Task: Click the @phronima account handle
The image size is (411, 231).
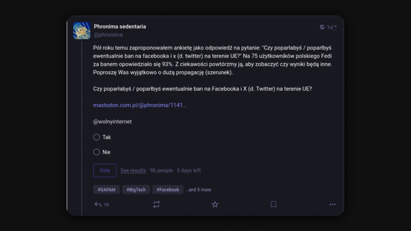Action: (x=108, y=35)
